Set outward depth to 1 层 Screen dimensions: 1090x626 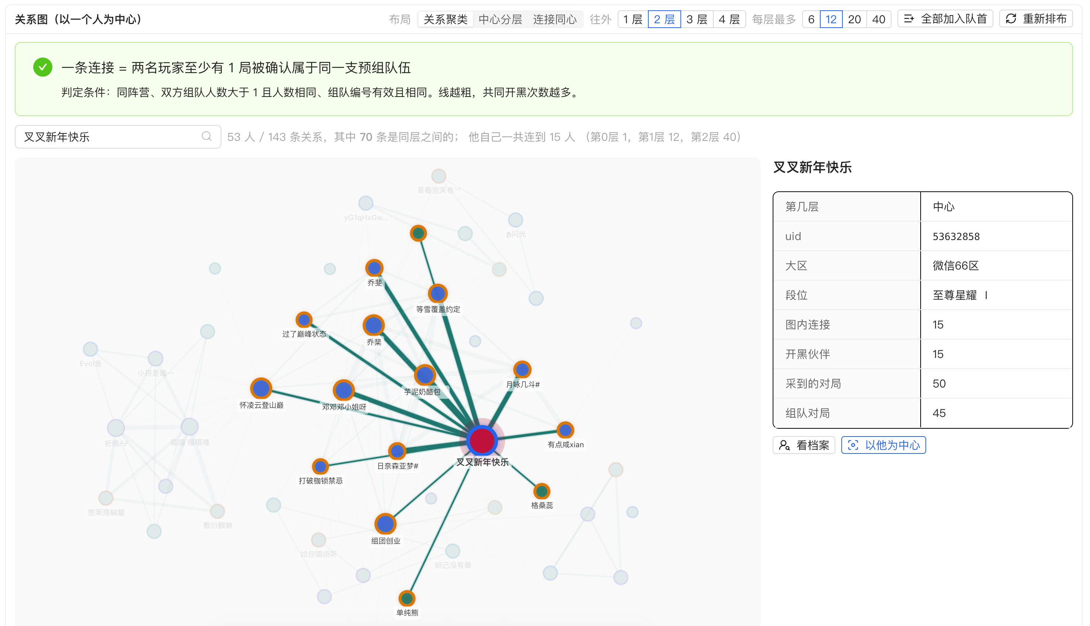coord(632,19)
